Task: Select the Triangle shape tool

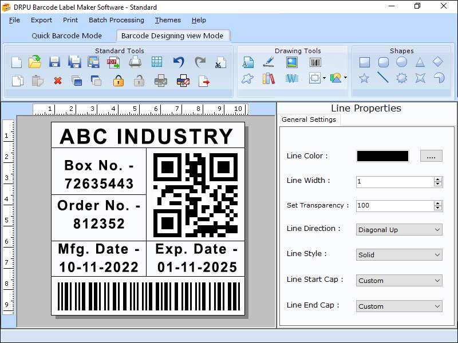Action: click(420, 62)
